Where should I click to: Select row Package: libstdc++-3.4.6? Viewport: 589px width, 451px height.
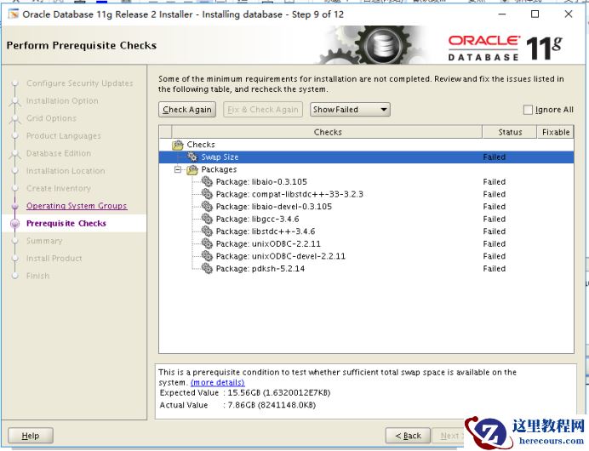point(366,231)
